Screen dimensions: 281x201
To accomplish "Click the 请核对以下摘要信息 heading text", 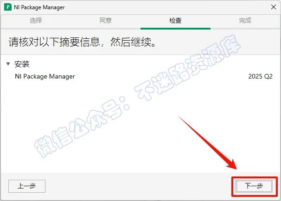I will 54,42.
